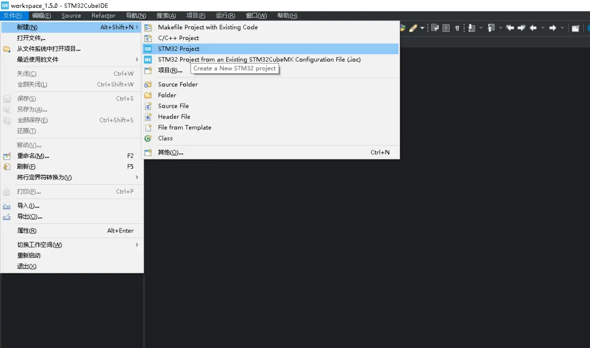The width and height of the screenshot is (590, 348).
Task: Navigate back with left arrow
Action: 533,28
